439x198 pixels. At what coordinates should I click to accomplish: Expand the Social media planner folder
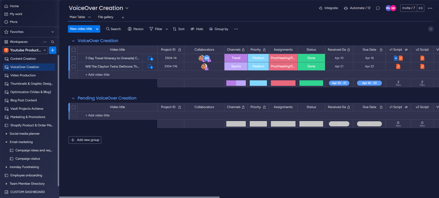[x=6, y=134]
